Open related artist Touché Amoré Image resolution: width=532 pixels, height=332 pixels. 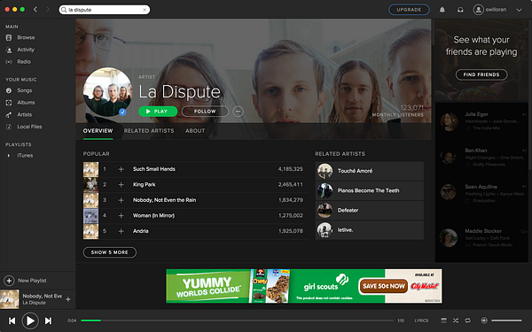pos(370,171)
